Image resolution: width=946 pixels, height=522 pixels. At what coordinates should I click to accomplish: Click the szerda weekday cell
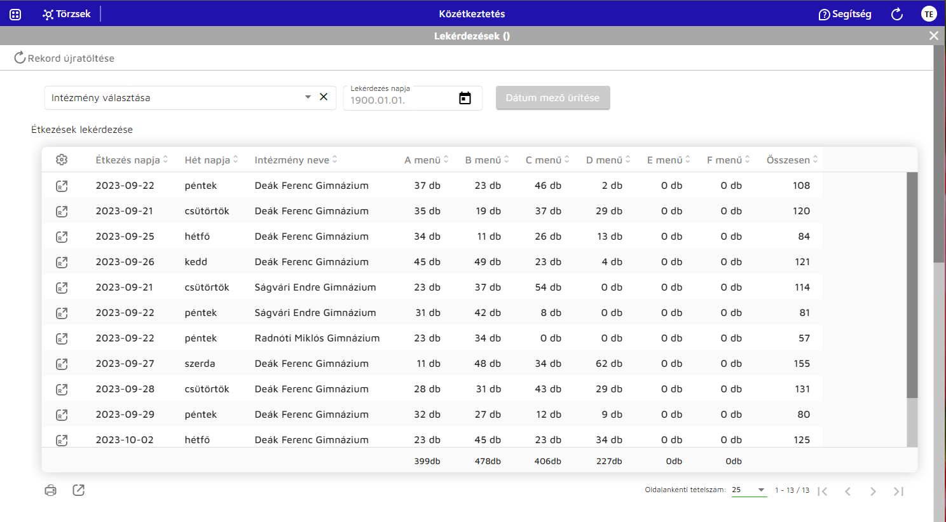(x=200, y=364)
